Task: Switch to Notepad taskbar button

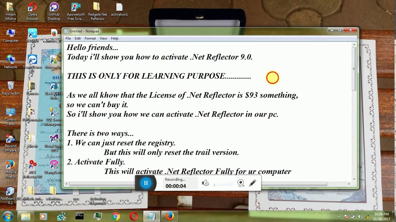Action: (152, 216)
